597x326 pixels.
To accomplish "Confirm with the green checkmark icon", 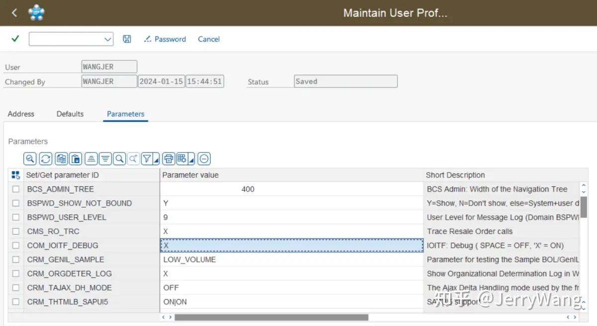I will click(x=15, y=39).
